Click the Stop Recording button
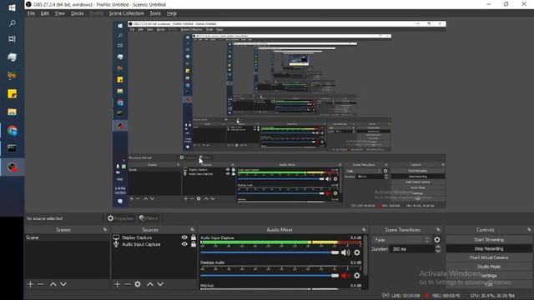The width and height of the screenshot is (534, 300). 489,248
